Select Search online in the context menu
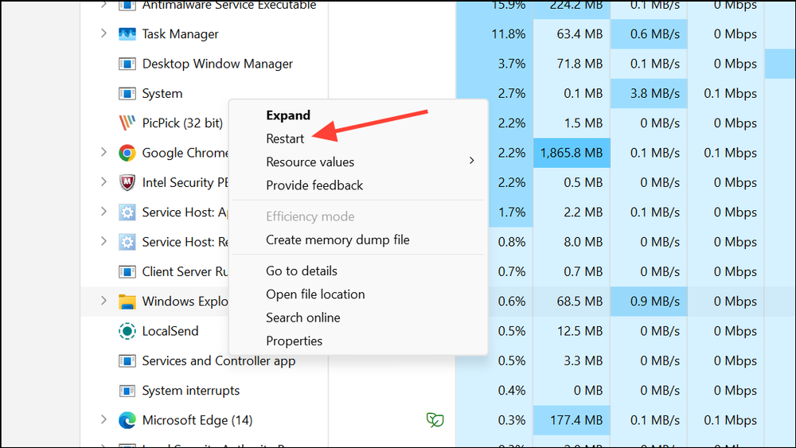796x448 pixels. tap(303, 317)
